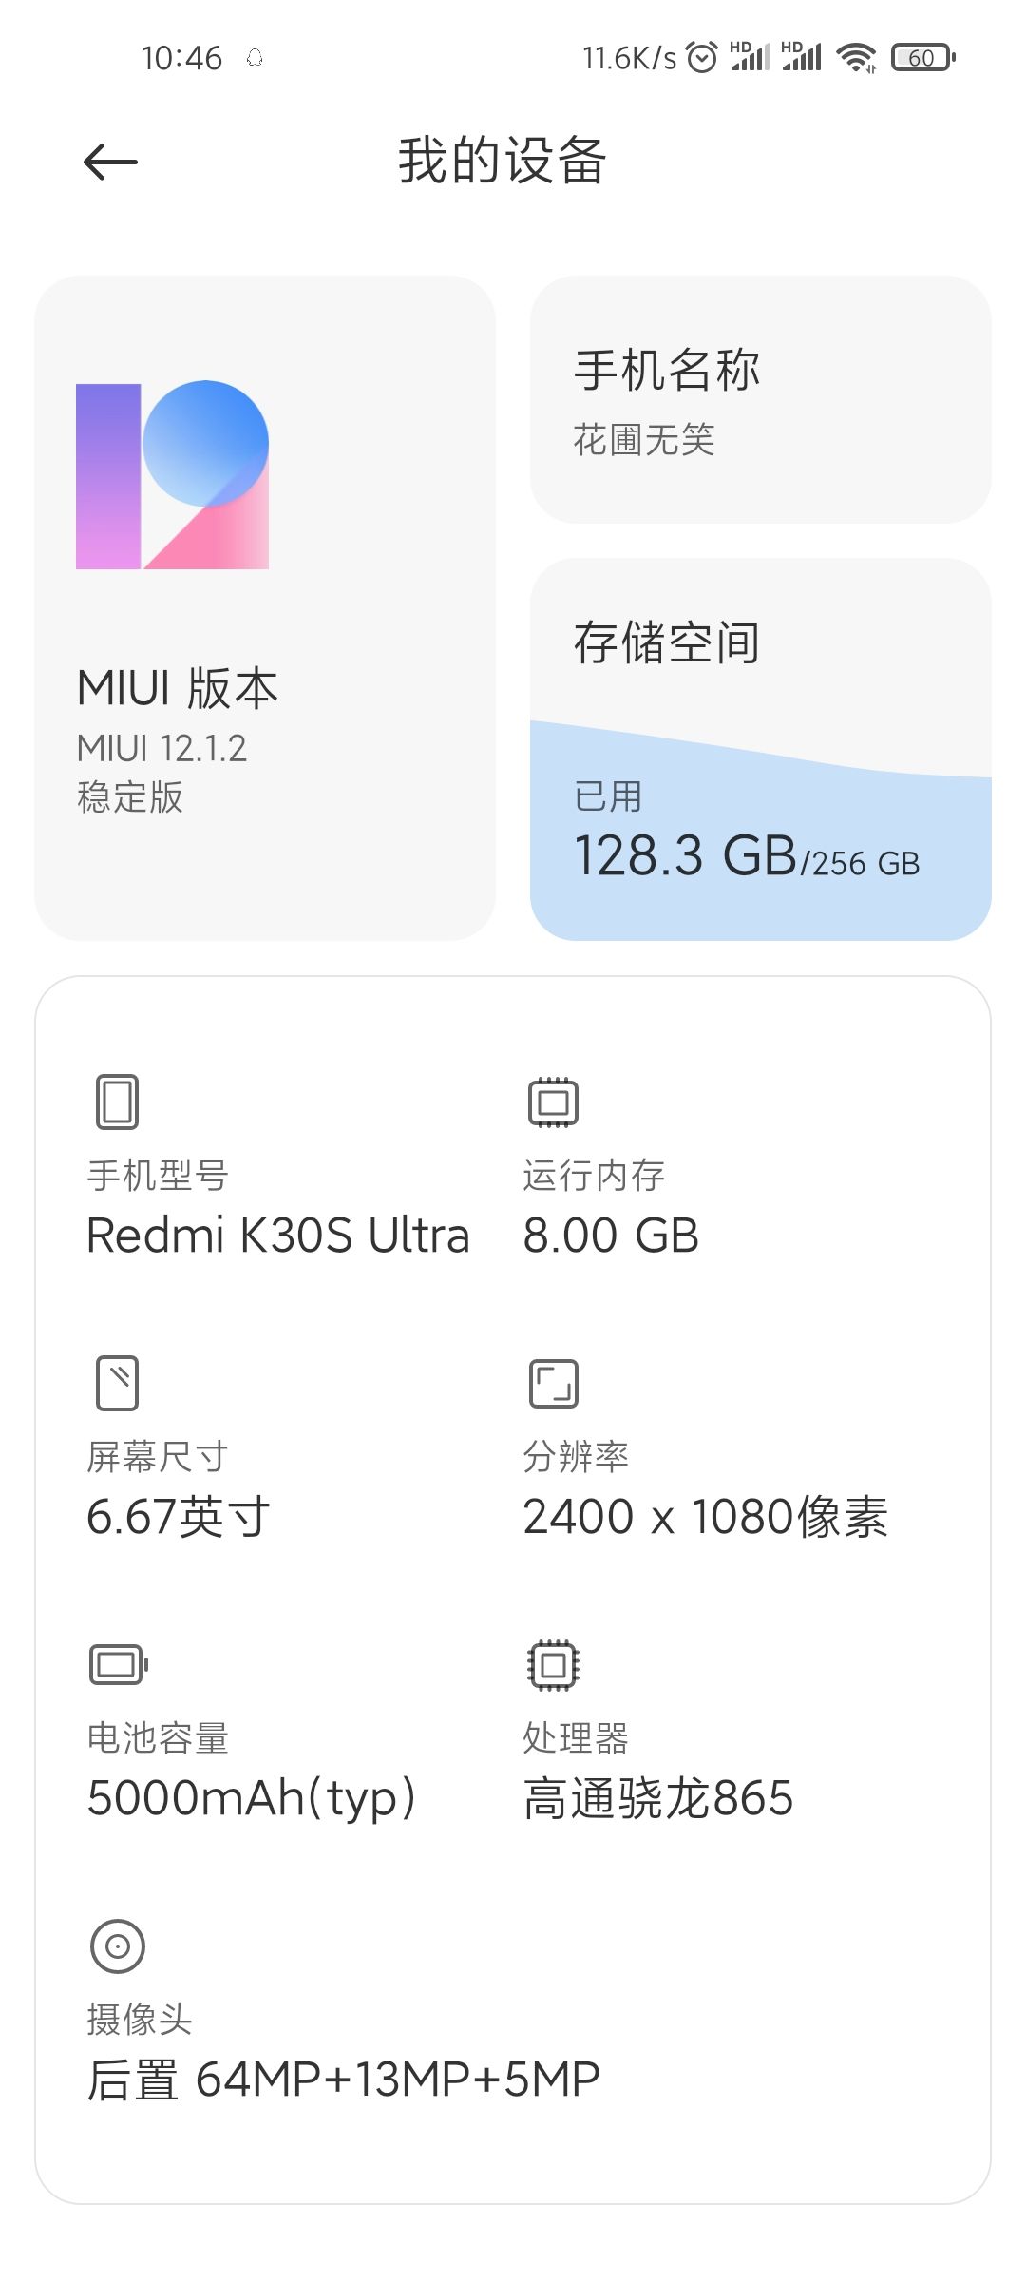1026x2281 pixels.
Task: Tap the 高通骁龙865 processor text
Action: coord(657,1798)
